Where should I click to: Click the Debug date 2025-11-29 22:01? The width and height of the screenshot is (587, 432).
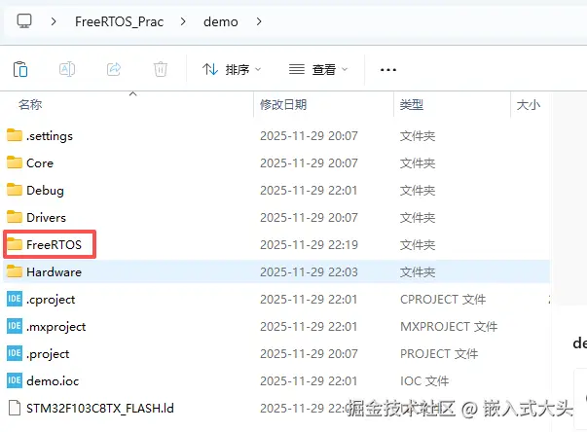click(x=309, y=191)
